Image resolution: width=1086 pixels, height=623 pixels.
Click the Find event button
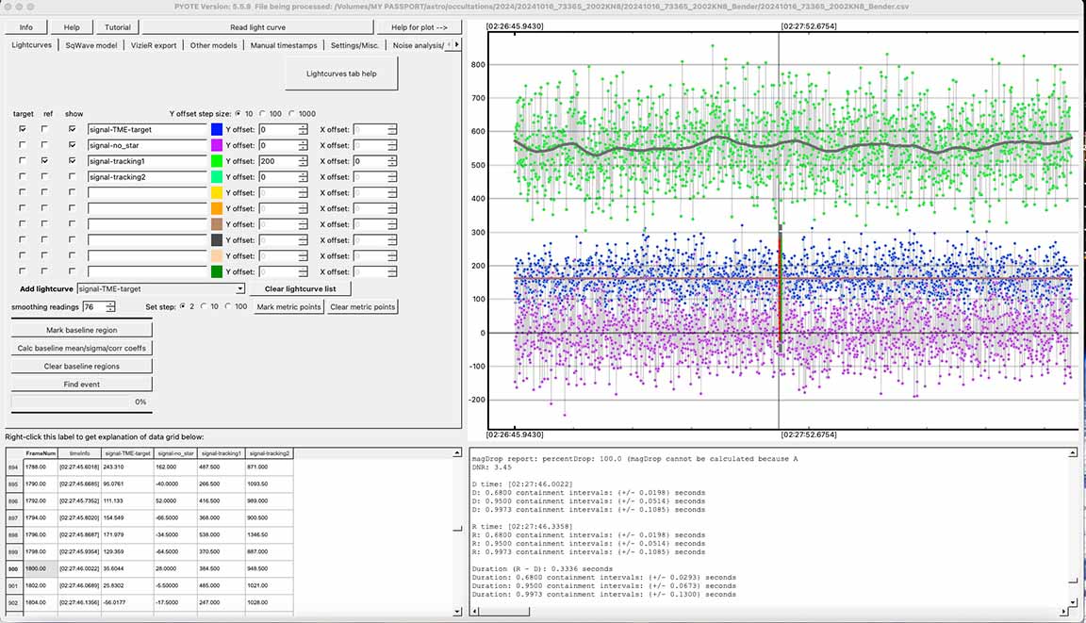click(x=81, y=385)
